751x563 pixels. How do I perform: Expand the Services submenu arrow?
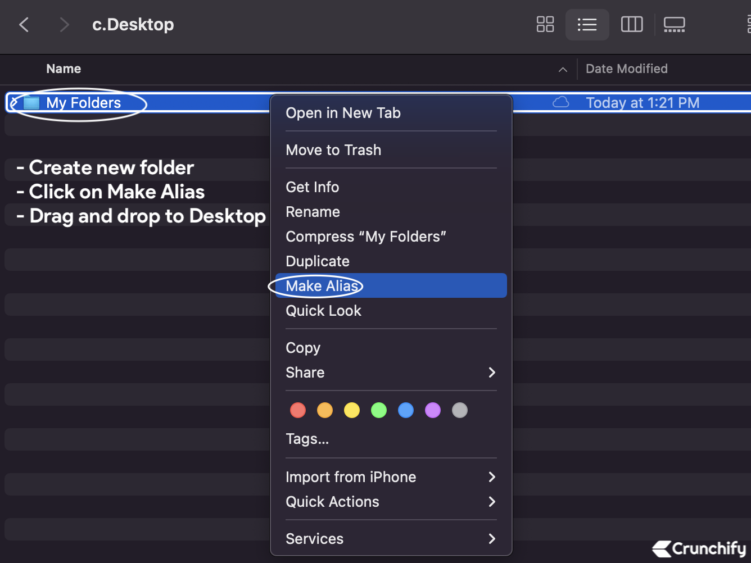coord(492,539)
